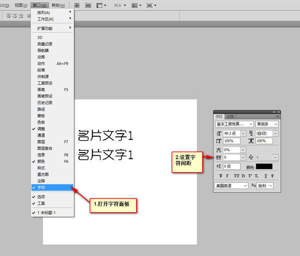Click the black text color swatch
Viewport: 300px width, 256px height.
264,166
